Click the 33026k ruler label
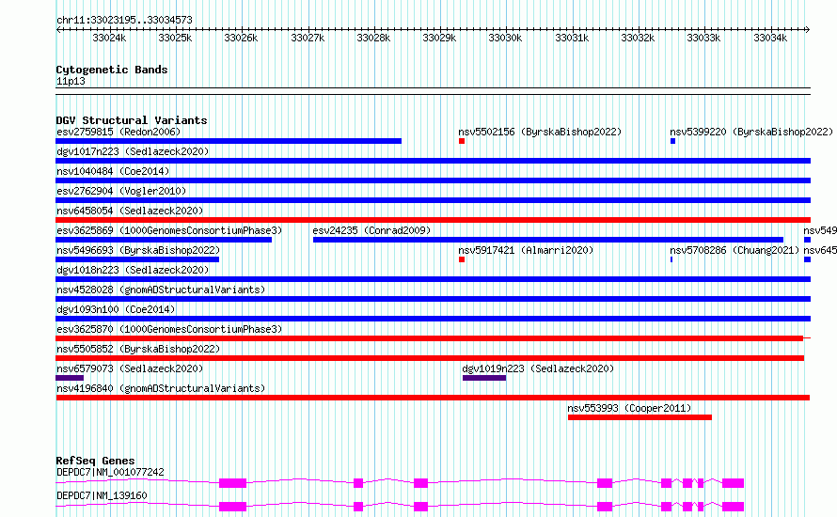Screen dimensions: 837x517 click(241, 39)
